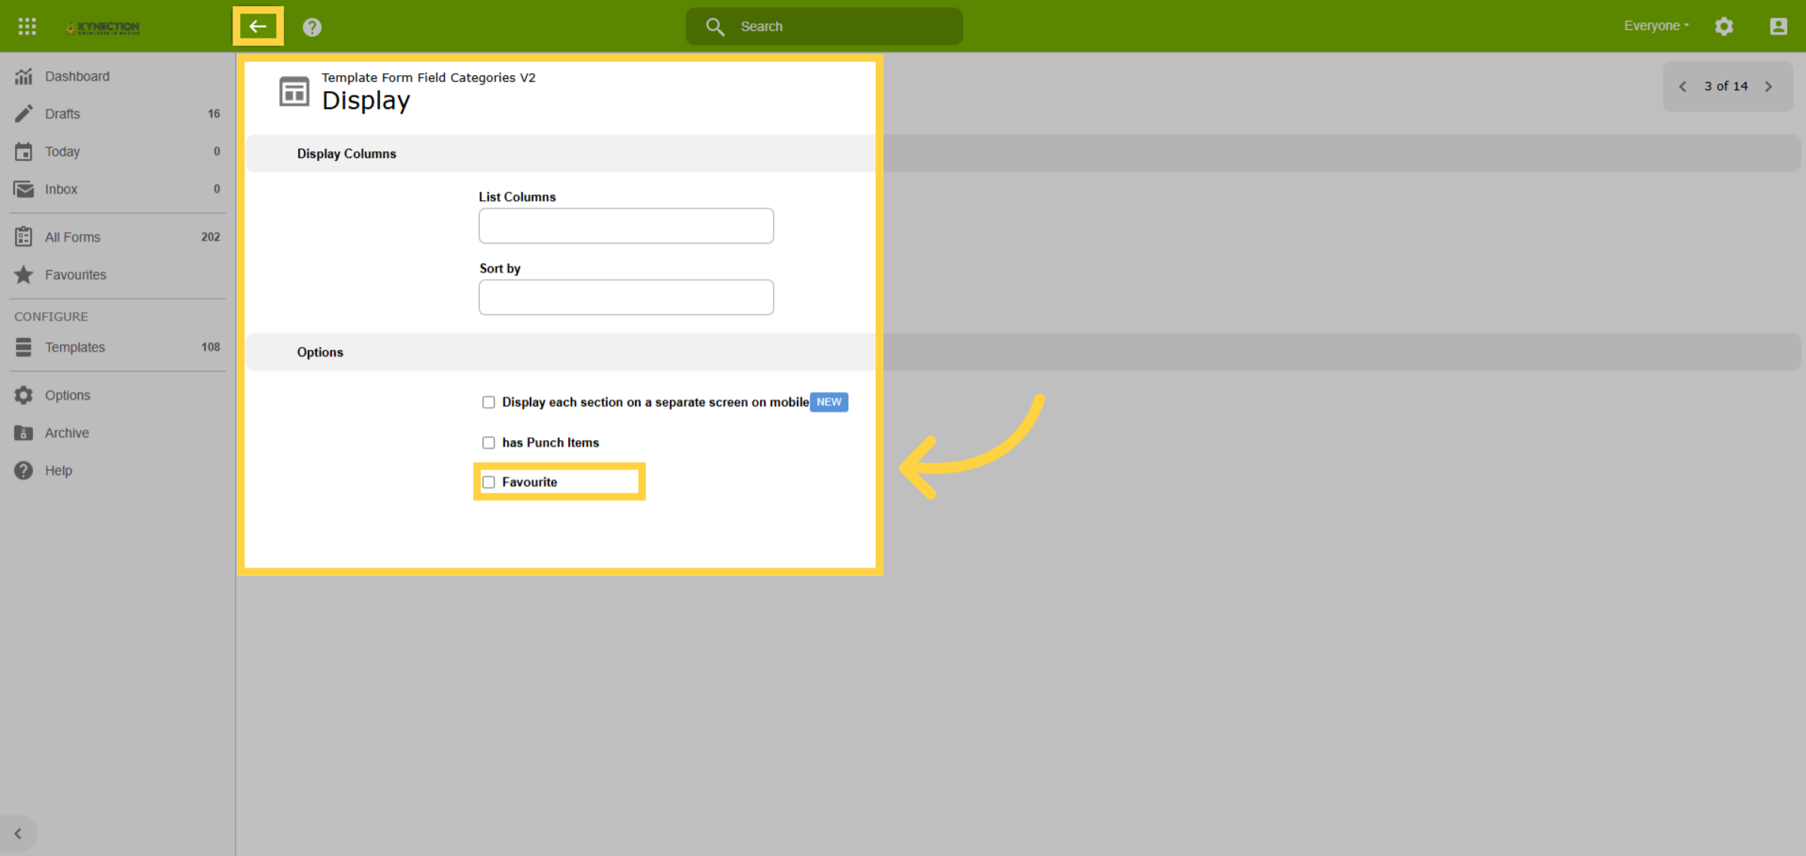
Task: Click the Kynection logo
Action: coord(102,27)
